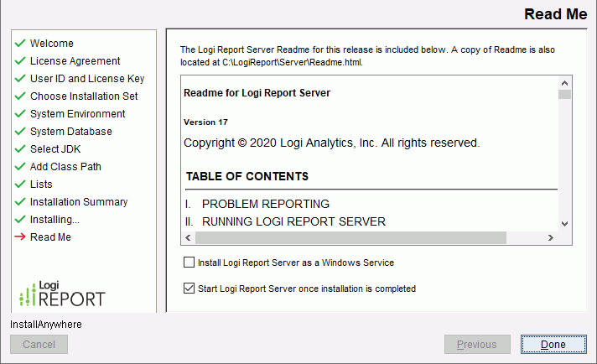597x364 pixels.
Task: Select the System Environment step label
Action: [78, 113]
